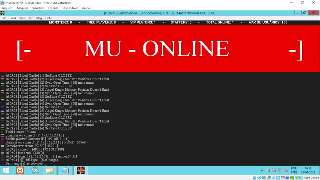Click VirtualBox optical drive indicator
320x180 pixels.
point(259,177)
